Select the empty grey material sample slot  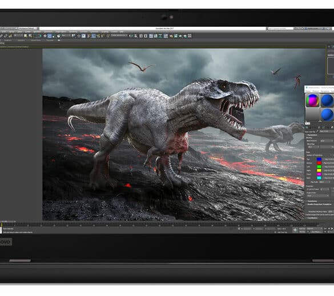coord(312,114)
